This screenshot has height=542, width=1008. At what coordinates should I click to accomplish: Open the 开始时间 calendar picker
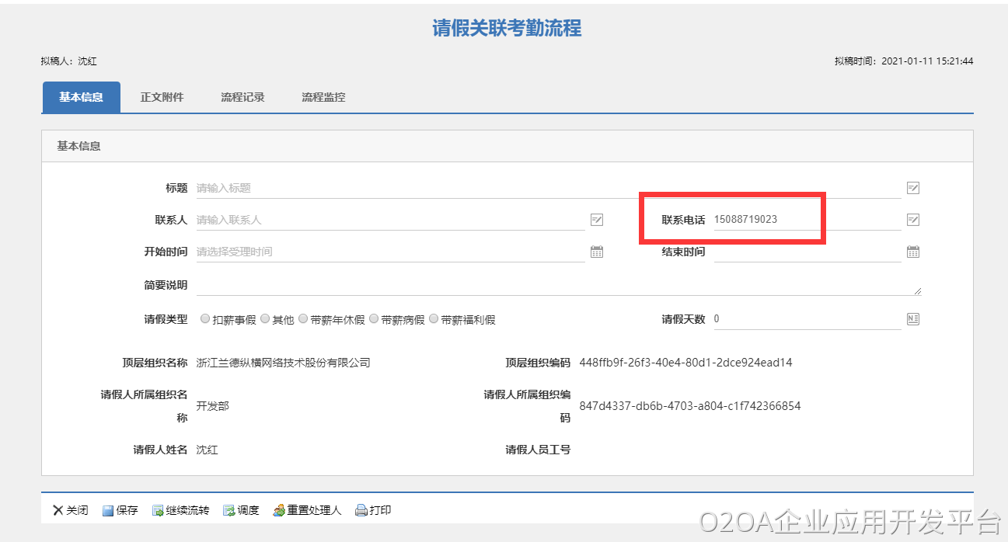pos(596,252)
